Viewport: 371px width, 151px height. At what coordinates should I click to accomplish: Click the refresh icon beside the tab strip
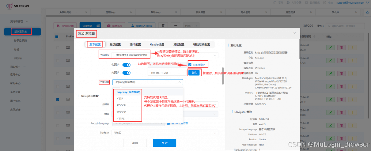pyautogui.click(x=367, y=13)
